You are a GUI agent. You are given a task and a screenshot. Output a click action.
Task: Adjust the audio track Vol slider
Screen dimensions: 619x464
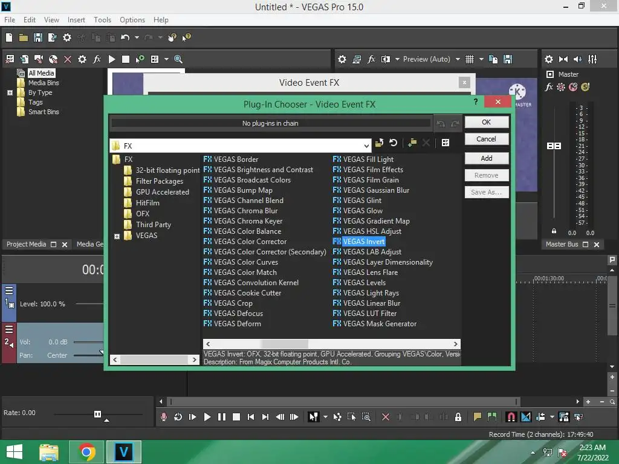(88, 342)
